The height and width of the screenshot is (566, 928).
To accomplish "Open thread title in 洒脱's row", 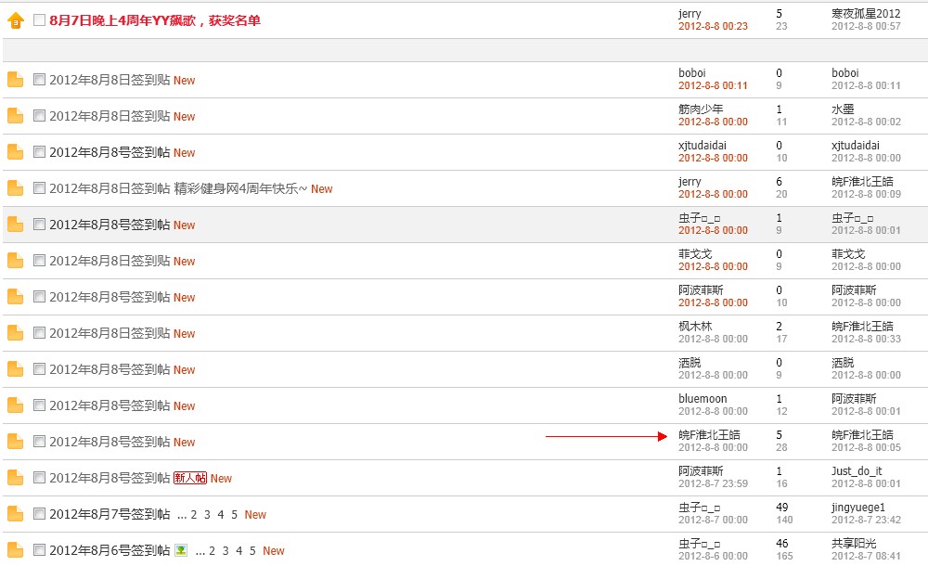I will pos(110,370).
